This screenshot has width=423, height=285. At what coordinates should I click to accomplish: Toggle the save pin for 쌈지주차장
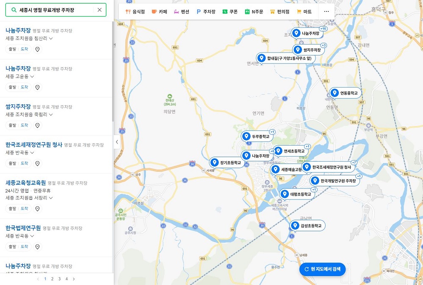pyautogui.click(x=38, y=125)
